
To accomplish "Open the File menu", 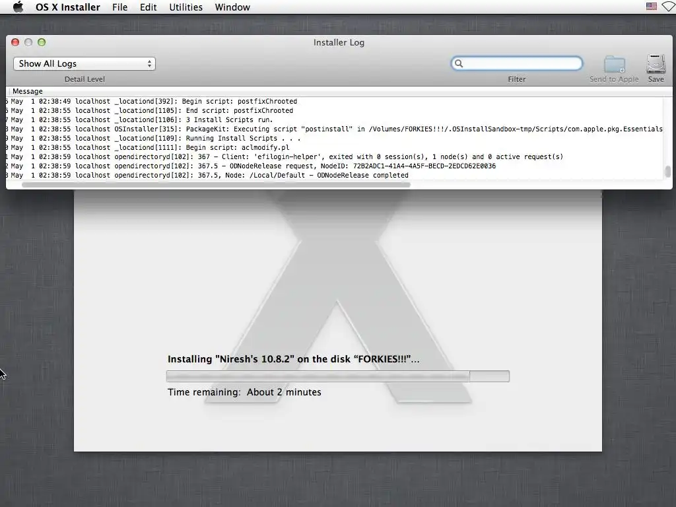I will (x=120, y=7).
